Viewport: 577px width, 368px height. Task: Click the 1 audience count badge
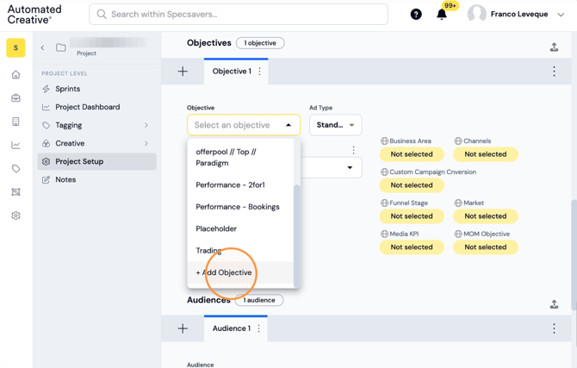[259, 300]
